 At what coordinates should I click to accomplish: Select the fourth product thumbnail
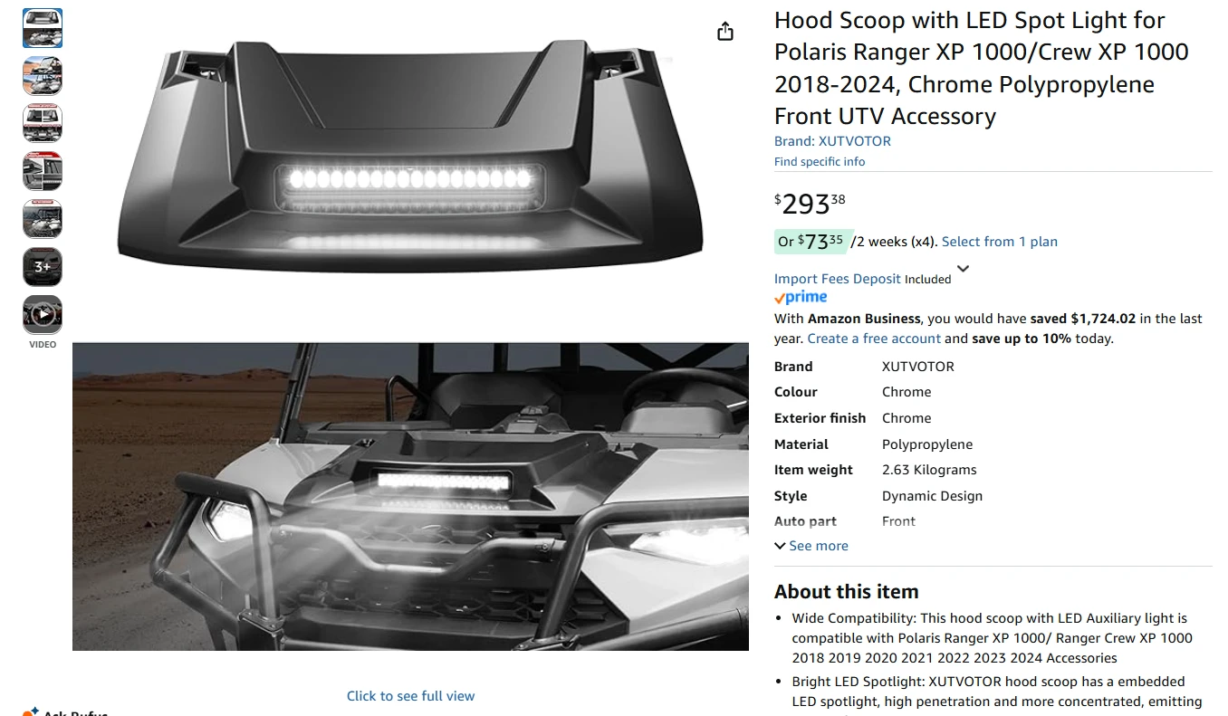click(x=43, y=171)
